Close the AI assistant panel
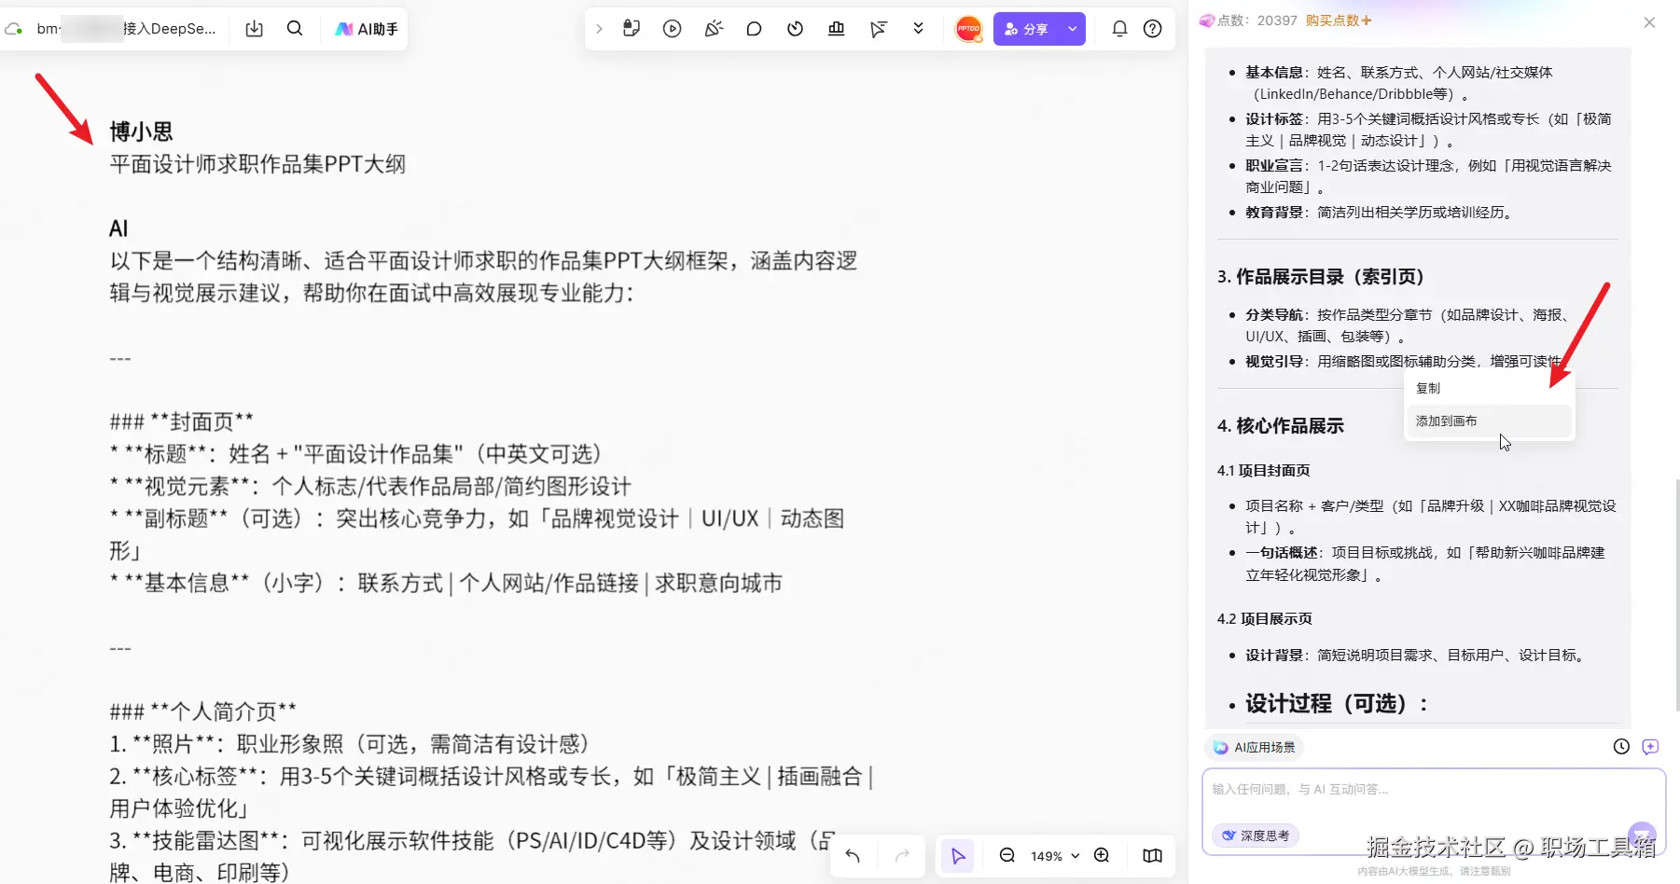This screenshot has height=884, width=1680. tap(1649, 22)
